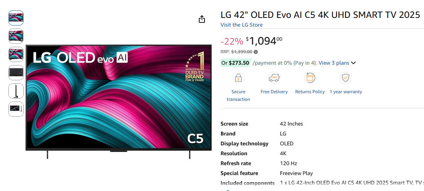This screenshot has width=424, height=191.
Task: Open the Returns Policy text link
Action: click(x=310, y=92)
